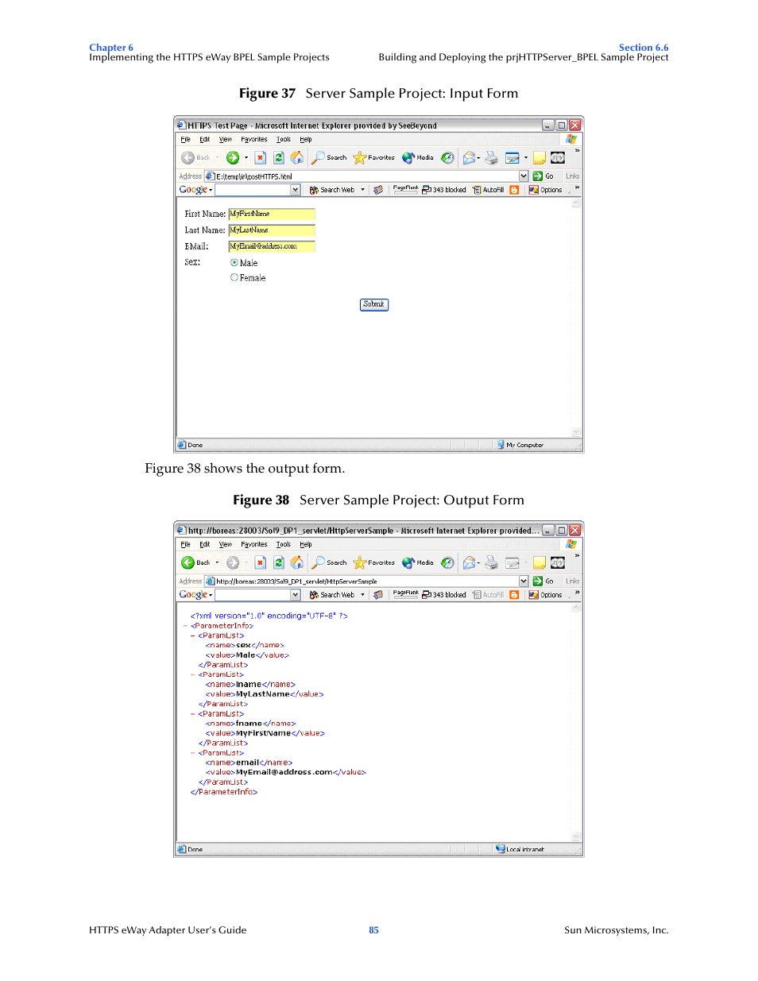This screenshot has height=981, width=758.
Task: Go Home in HttpServerSample window
Action: pyautogui.click(x=296, y=562)
